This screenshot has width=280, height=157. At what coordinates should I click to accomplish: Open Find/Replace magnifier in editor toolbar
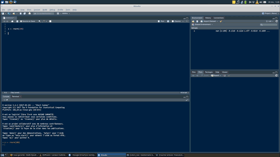click(x=39, y=21)
